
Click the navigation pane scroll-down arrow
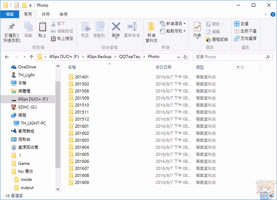pyautogui.click(x=58, y=189)
